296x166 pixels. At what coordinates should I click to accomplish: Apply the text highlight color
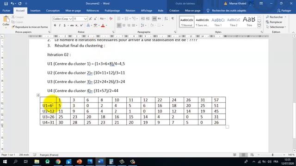point(96,25)
